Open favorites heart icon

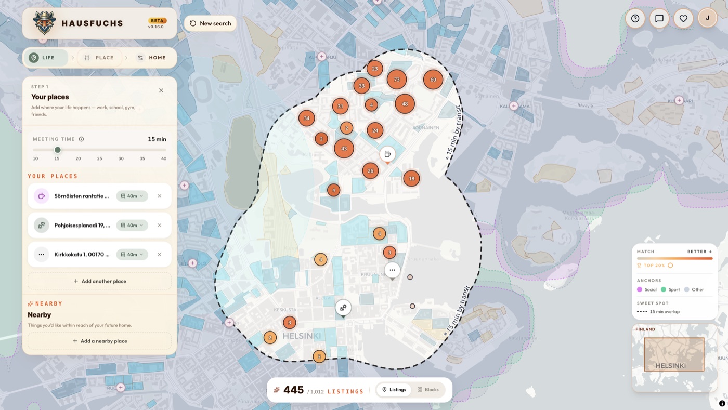[683, 18]
